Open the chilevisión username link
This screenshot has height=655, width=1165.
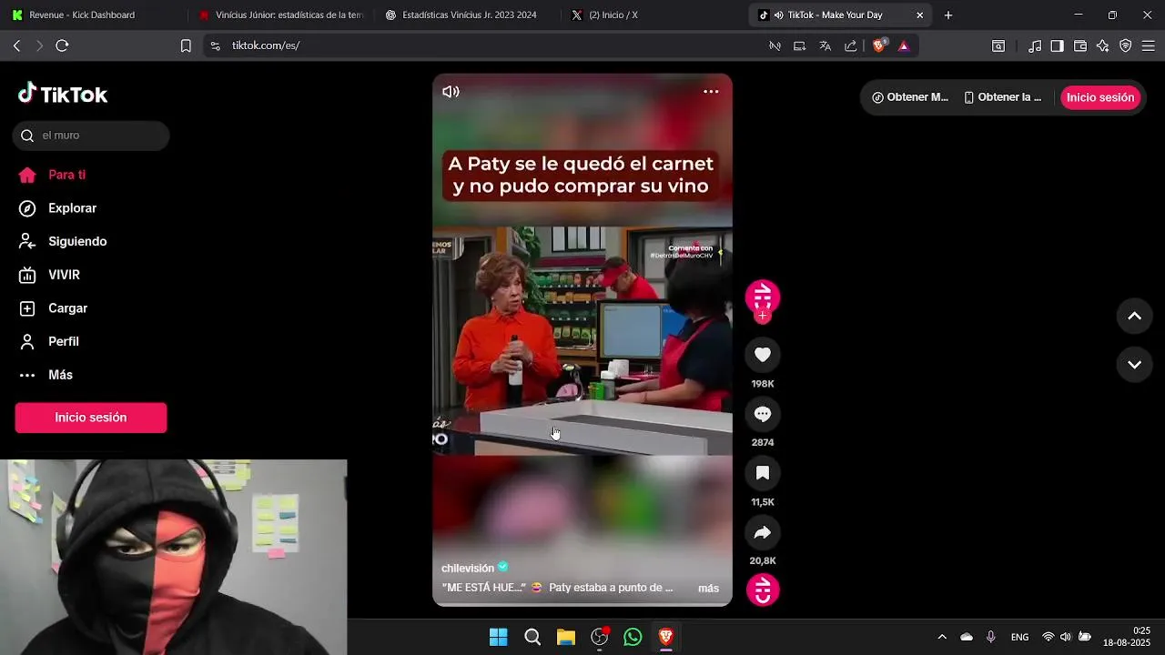point(468,568)
